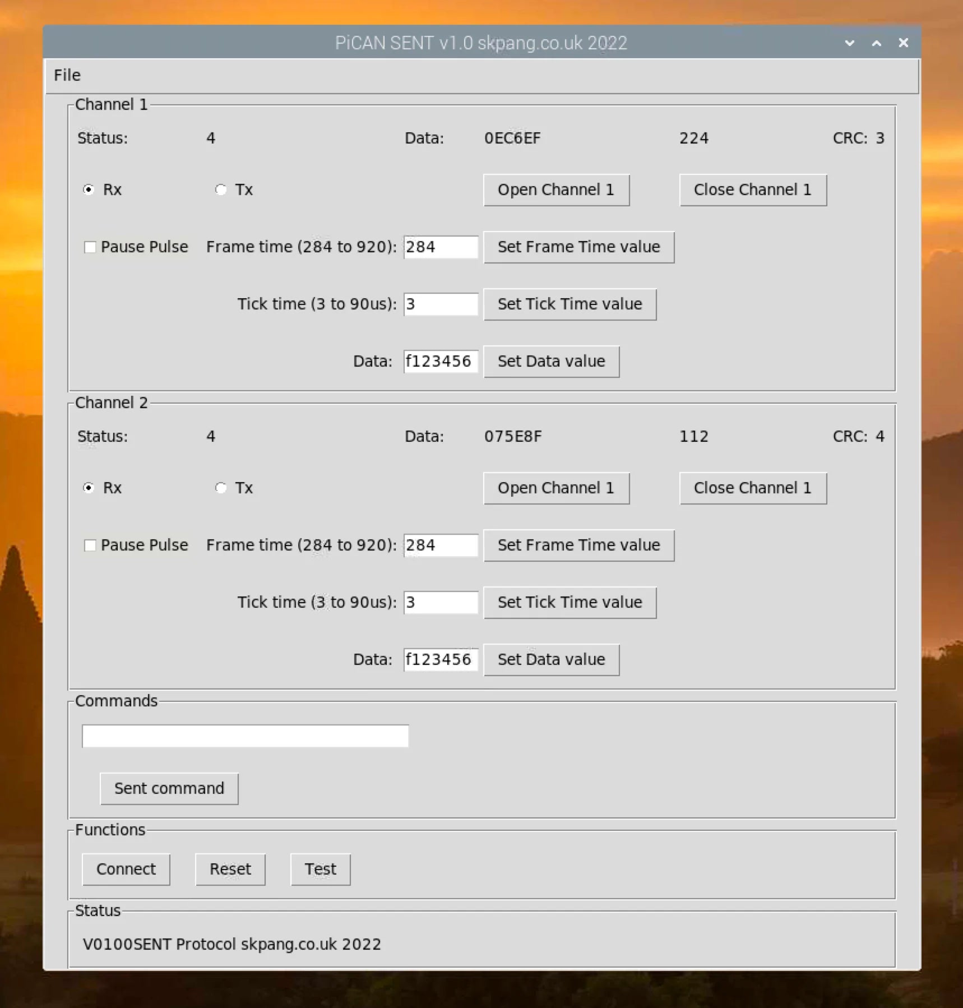
Task: Click the Connect button under Functions
Action: coord(126,869)
